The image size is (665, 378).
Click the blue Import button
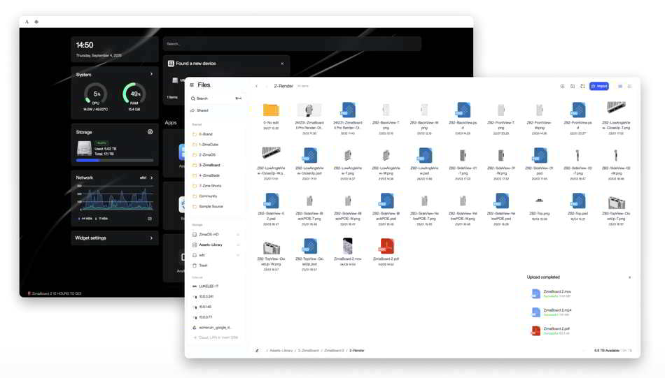[x=599, y=86]
